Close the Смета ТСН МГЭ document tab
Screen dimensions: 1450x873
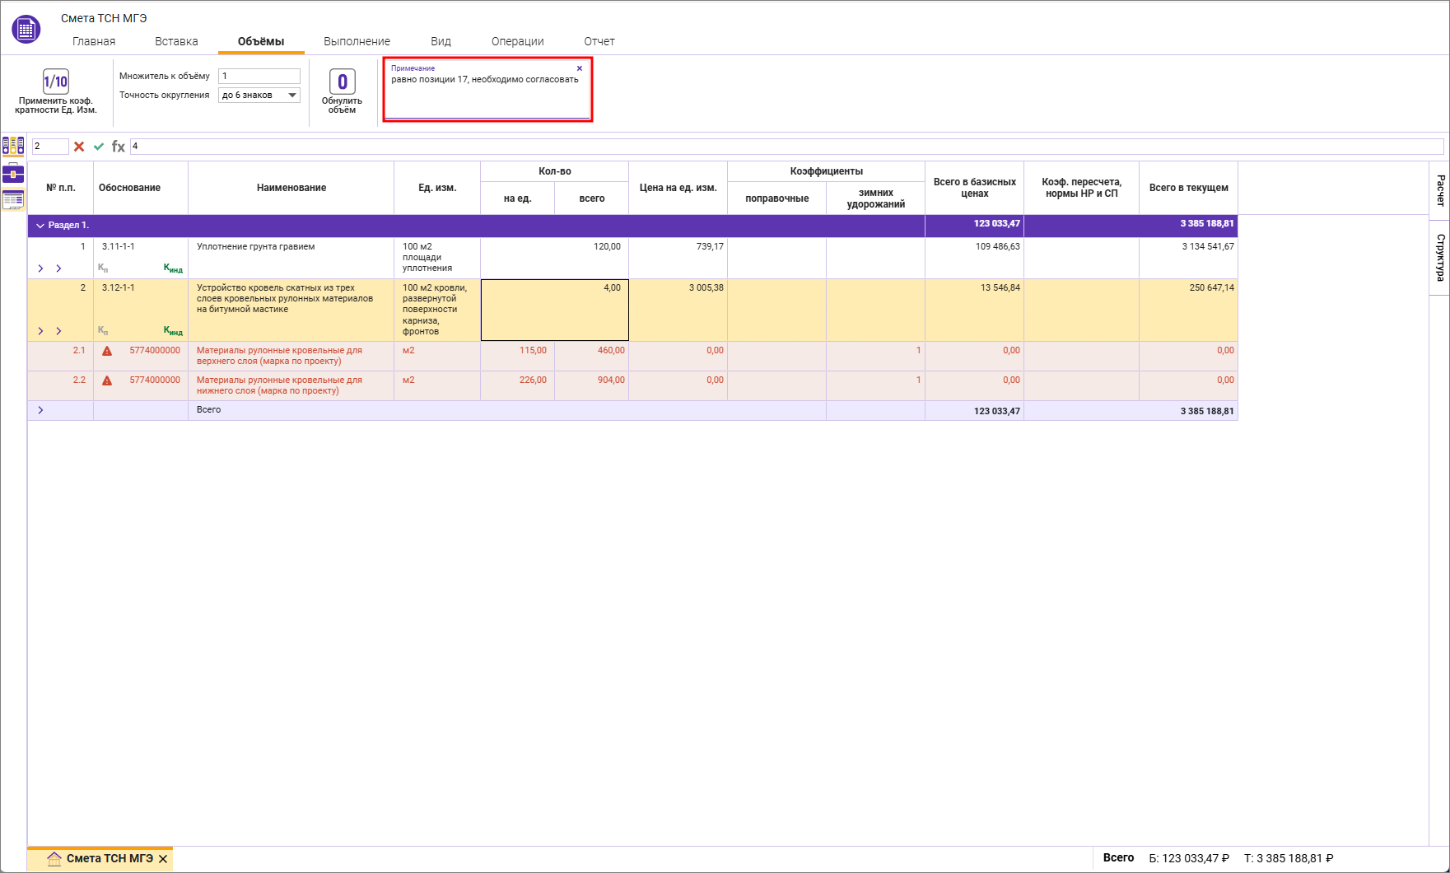163,859
